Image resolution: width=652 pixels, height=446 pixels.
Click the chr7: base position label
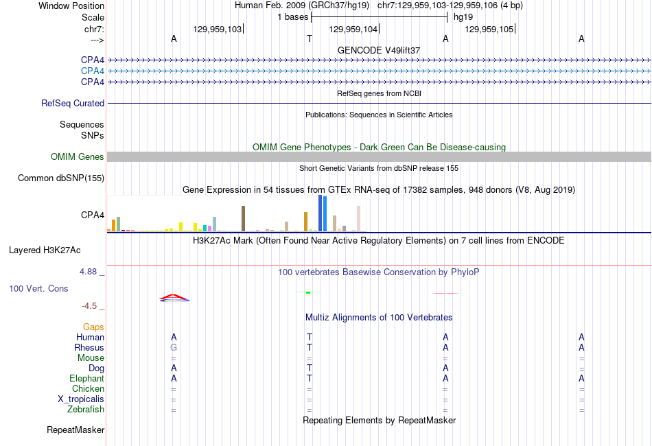point(94,29)
